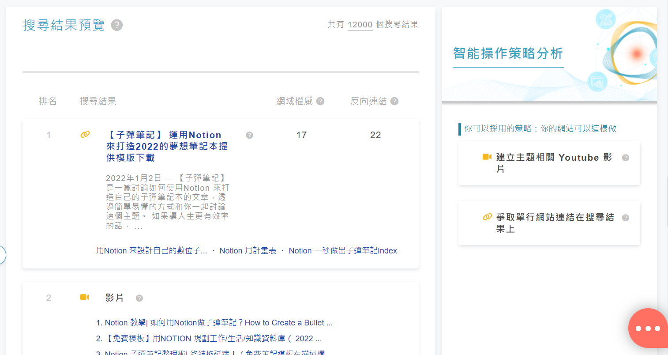Click video icon in 建立主題相關 Youtube 影片 card

[487, 157]
